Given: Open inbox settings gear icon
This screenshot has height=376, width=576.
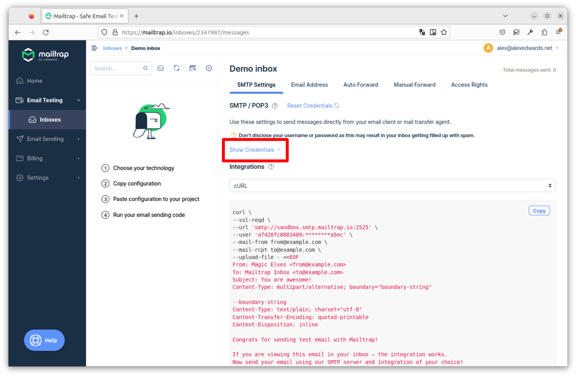Looking at the screenshot, I should click(209, 68).
